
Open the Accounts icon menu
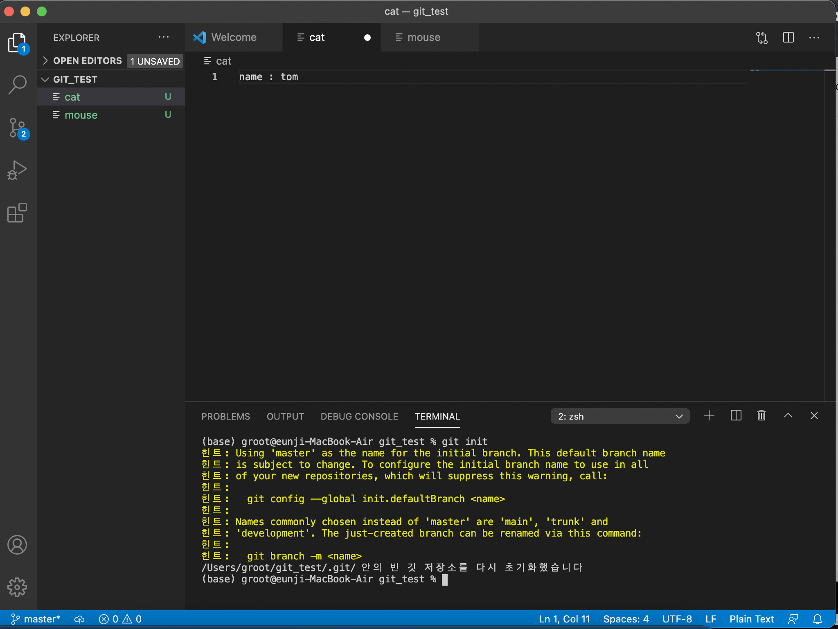[x=18, y=545]
